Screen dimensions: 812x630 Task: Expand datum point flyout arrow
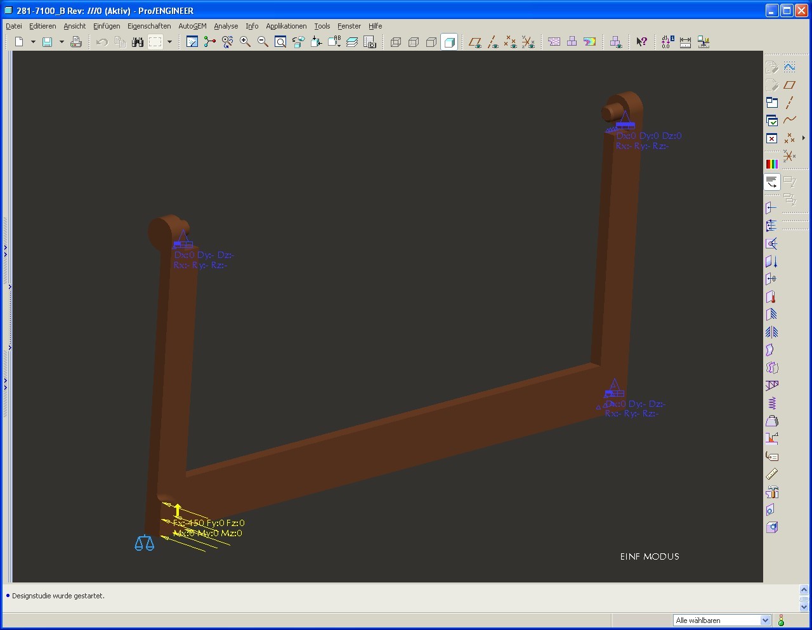[804, 138]
